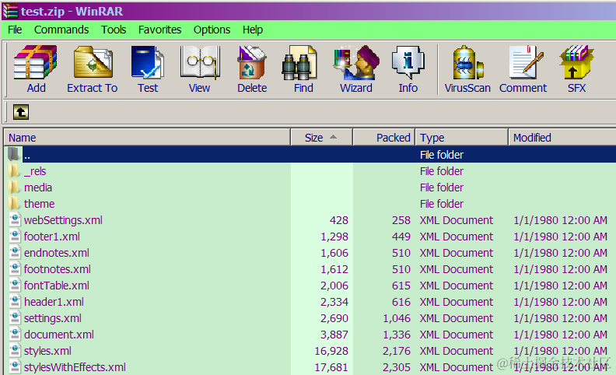Select the _rels folder name

click(x=35, y=171)
